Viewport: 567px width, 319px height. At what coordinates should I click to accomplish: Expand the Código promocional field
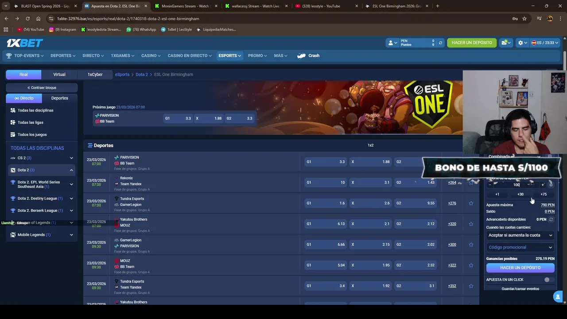pyautogui.click(x=520, y=247)
